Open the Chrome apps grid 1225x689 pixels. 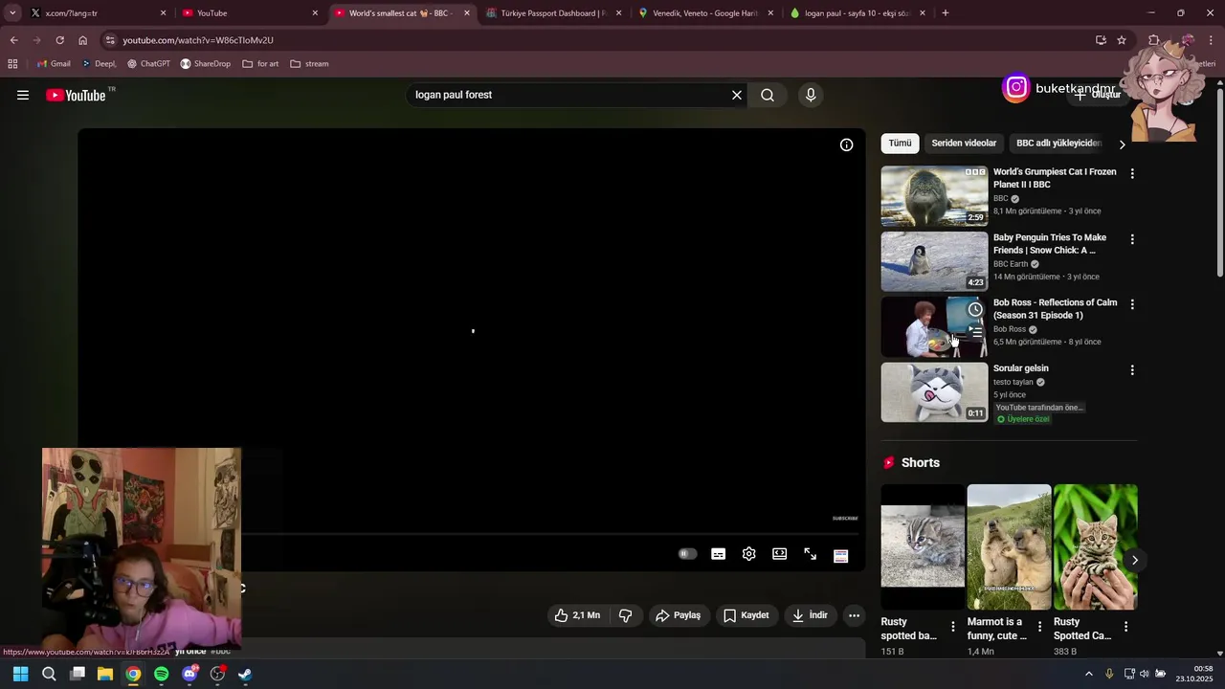click(x=12, y=64)
